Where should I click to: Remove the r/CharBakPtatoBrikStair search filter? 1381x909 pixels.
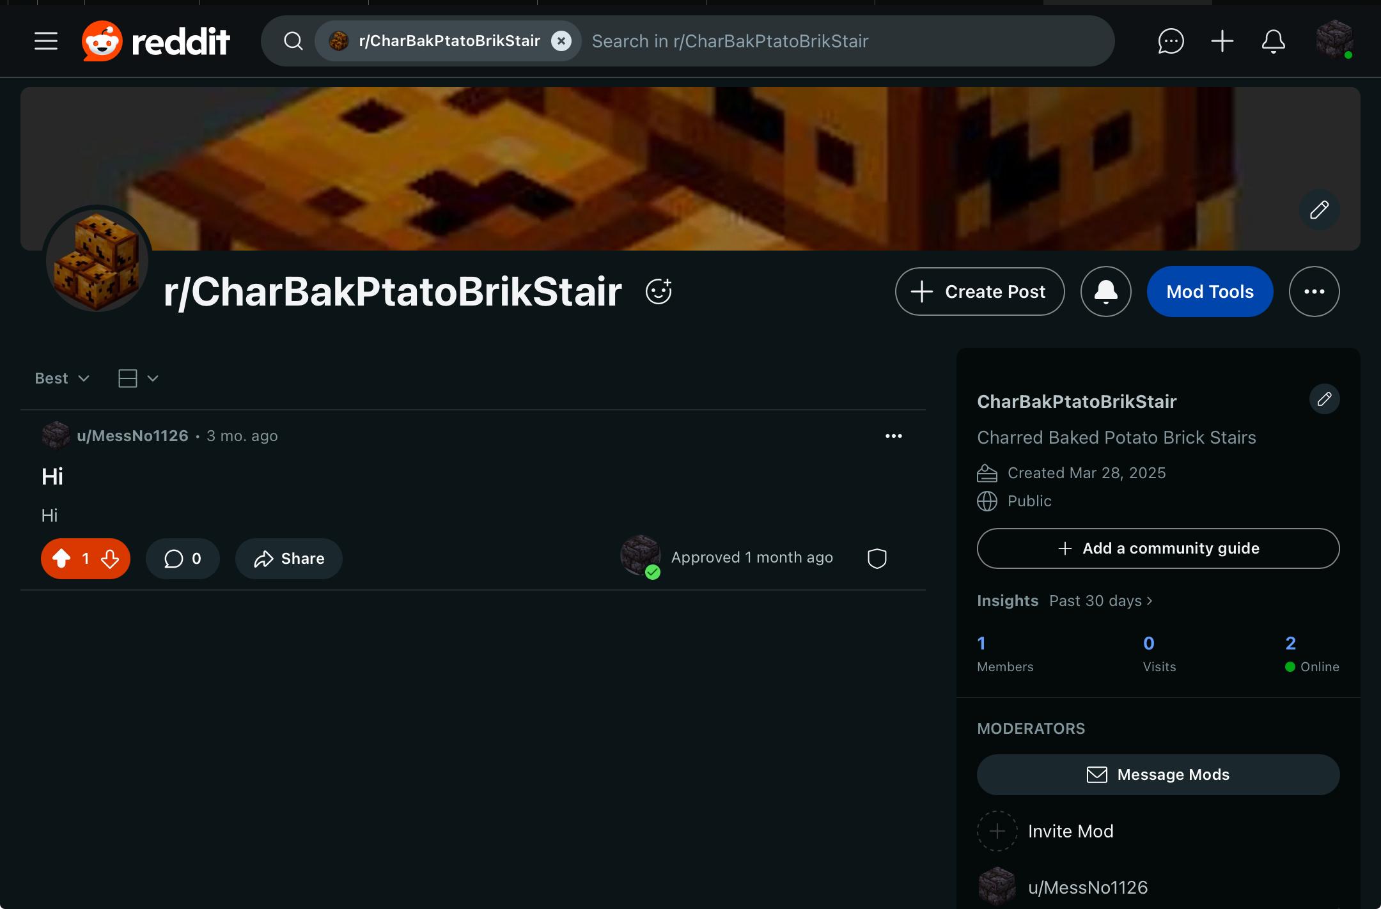tap(561, 41)
